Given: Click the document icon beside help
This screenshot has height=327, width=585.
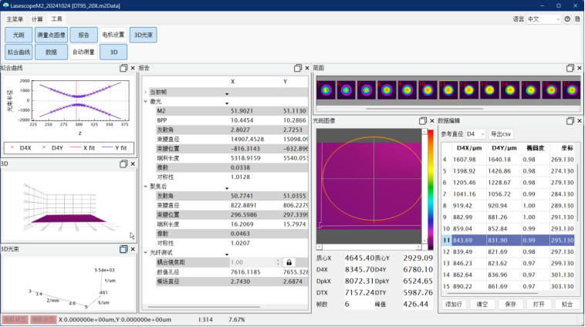Looking at the screenshot, I should [x=577, y=19].
